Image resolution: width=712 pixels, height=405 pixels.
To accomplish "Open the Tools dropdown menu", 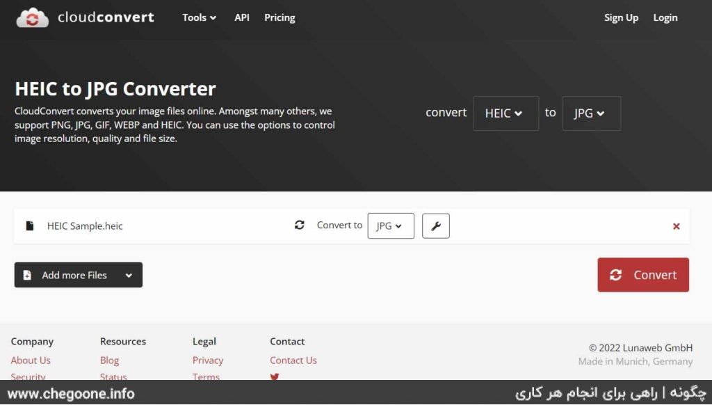I will pyautogui.click(x=199, y=17).
